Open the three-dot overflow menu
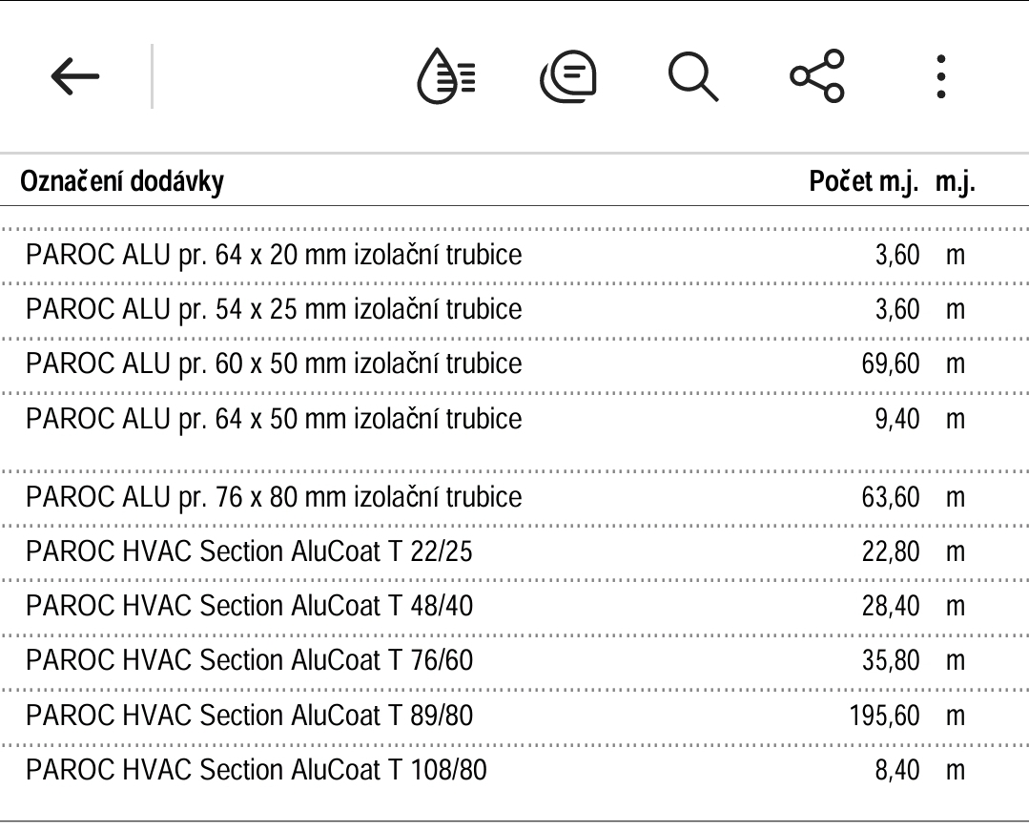Screen dimensions: 1029x831 pos(941,76)
